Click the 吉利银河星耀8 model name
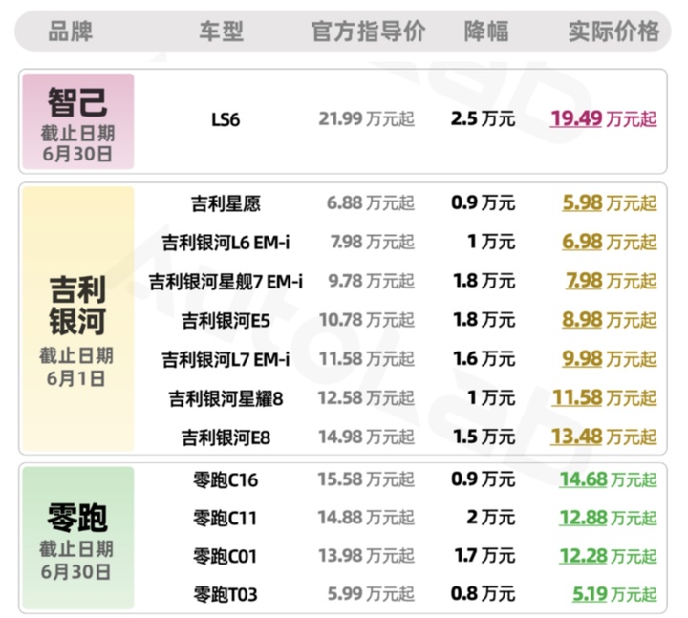The image size is (688, 618). [226, 398]
